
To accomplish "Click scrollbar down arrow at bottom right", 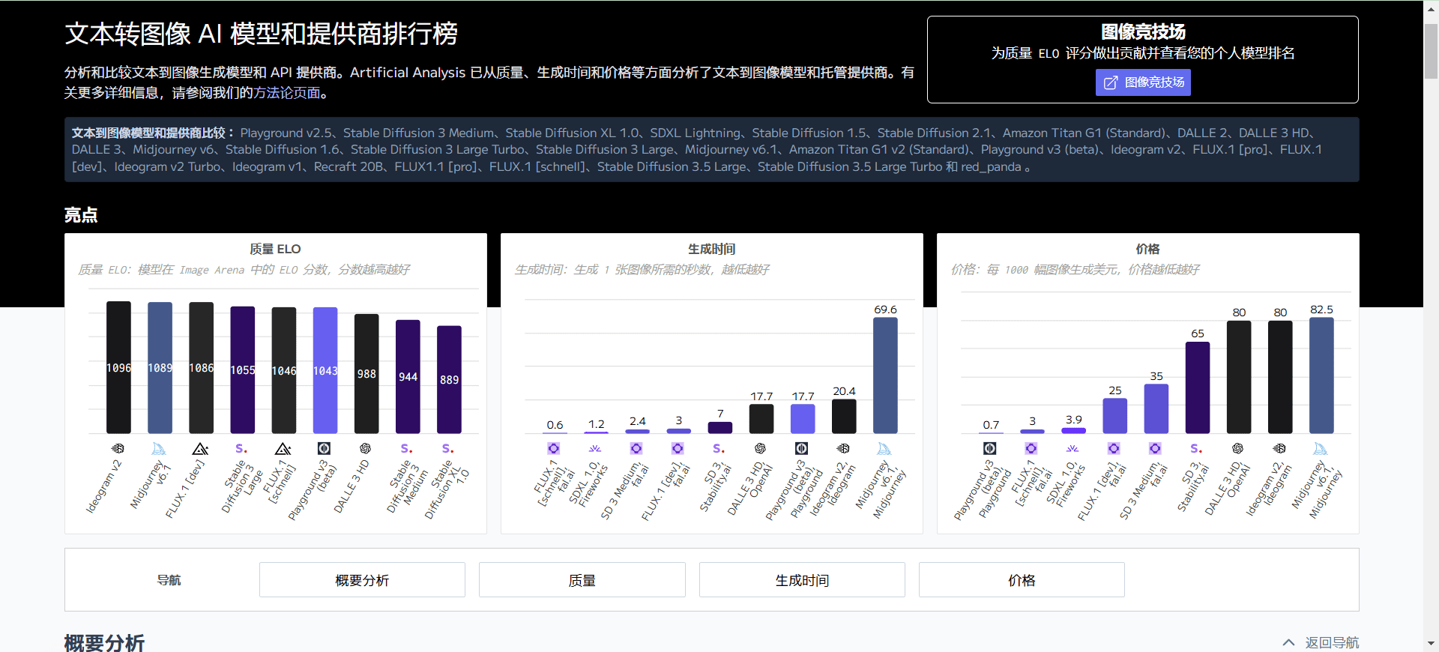I will (1431, 644).
